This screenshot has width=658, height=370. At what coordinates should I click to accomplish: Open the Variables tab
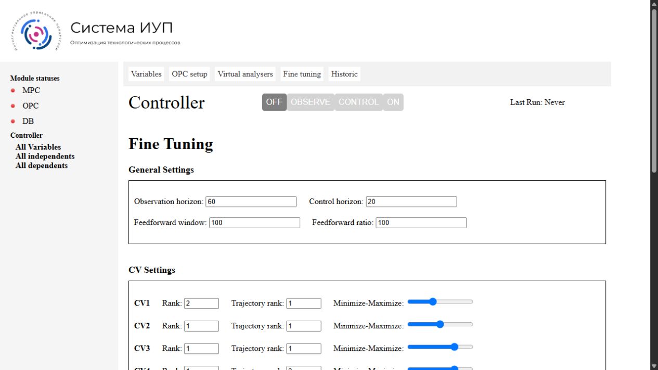pos(146,74)
